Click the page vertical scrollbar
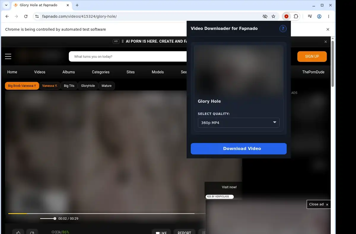This screenshot has height=234, width=356. tap(333, 64)
